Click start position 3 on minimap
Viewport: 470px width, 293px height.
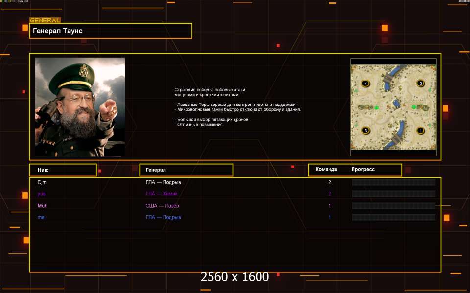click(365, 131)
